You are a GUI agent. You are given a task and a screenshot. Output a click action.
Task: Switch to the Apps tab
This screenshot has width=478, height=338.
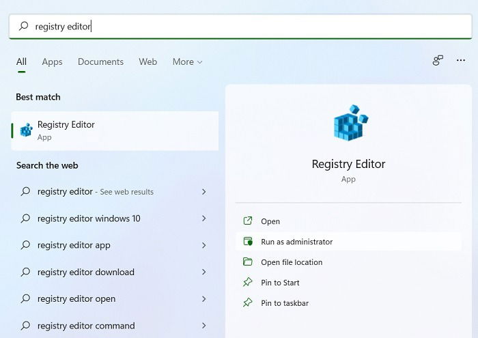52,62
